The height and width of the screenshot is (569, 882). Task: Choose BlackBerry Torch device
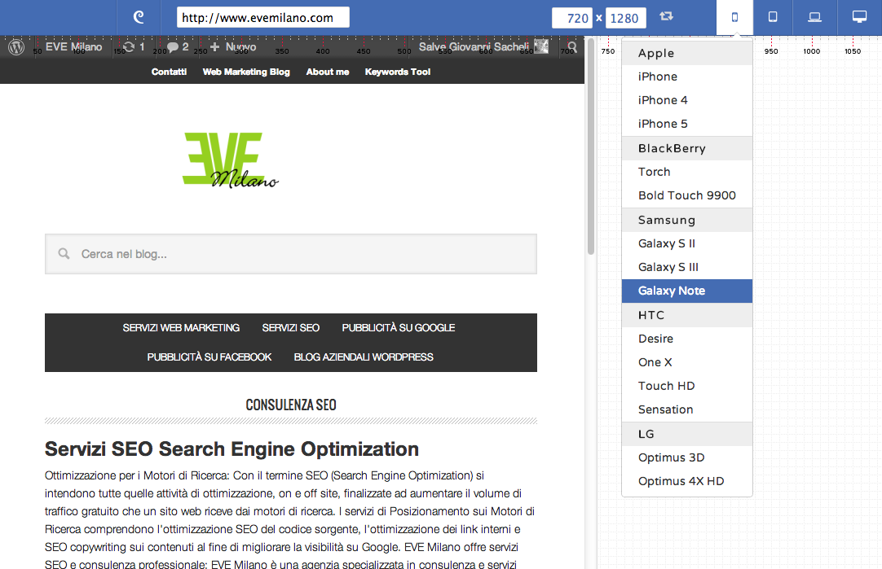click(x=687, y=172)
